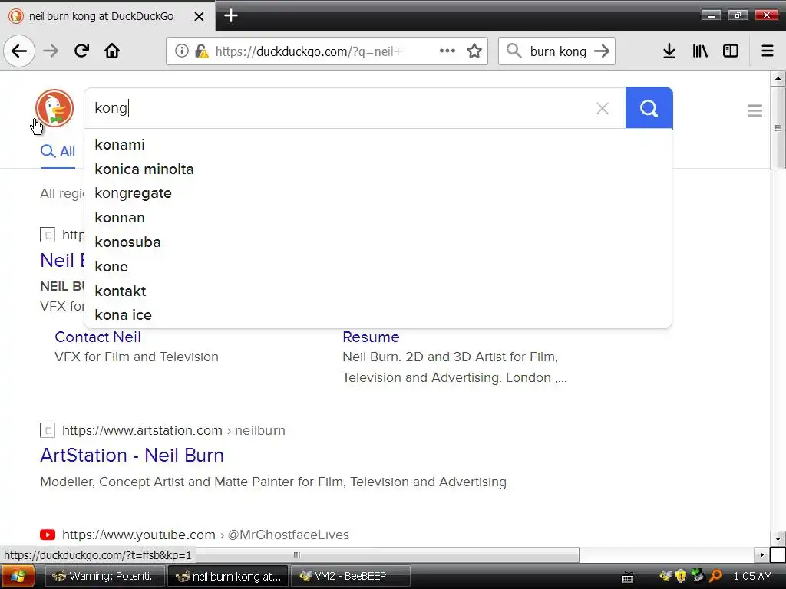Choose the 'kontakt' suggestion
The image size is (786, 589).
pyautogui.click(x=378, y=291)
